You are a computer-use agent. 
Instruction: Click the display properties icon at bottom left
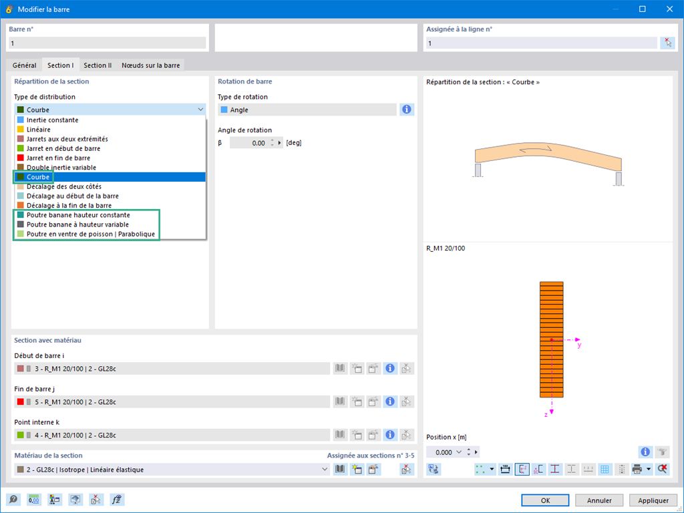coord(55,500)
